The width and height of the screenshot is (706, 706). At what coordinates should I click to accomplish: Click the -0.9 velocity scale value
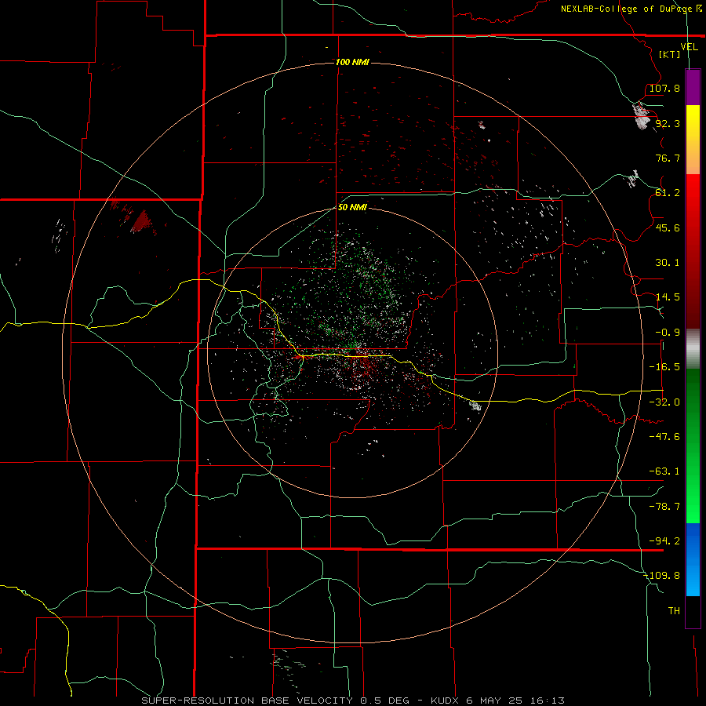point(668,333)
